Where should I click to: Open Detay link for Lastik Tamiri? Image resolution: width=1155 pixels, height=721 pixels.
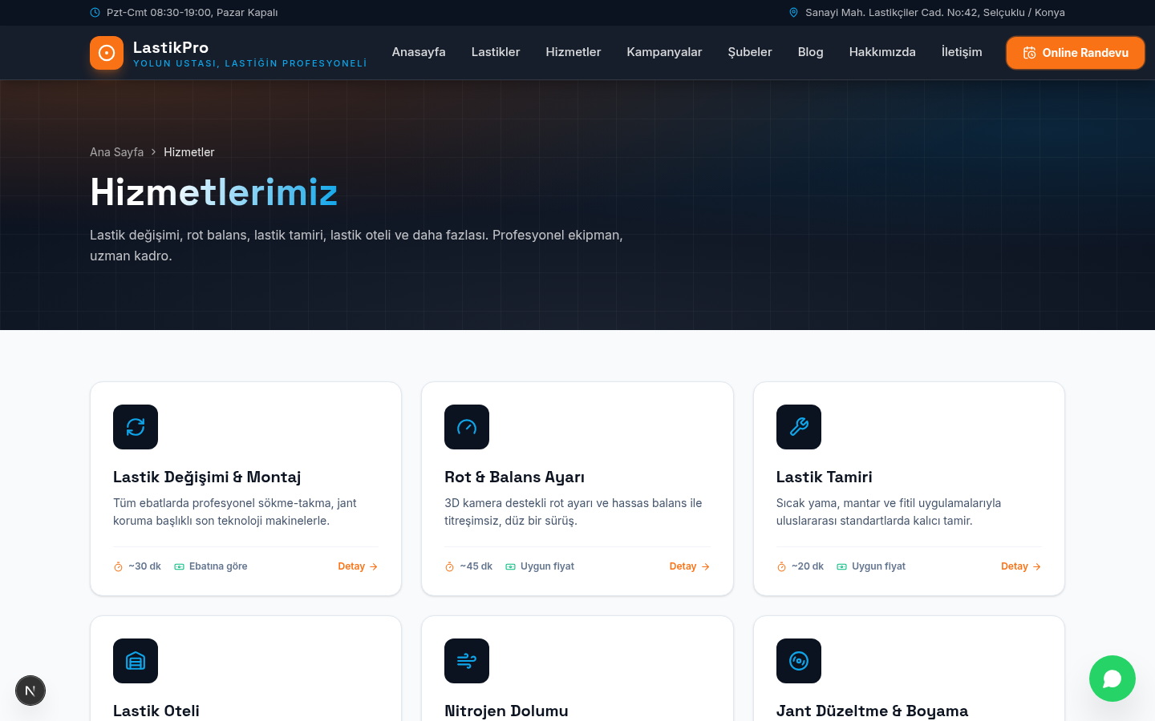tap(1021, 566)
